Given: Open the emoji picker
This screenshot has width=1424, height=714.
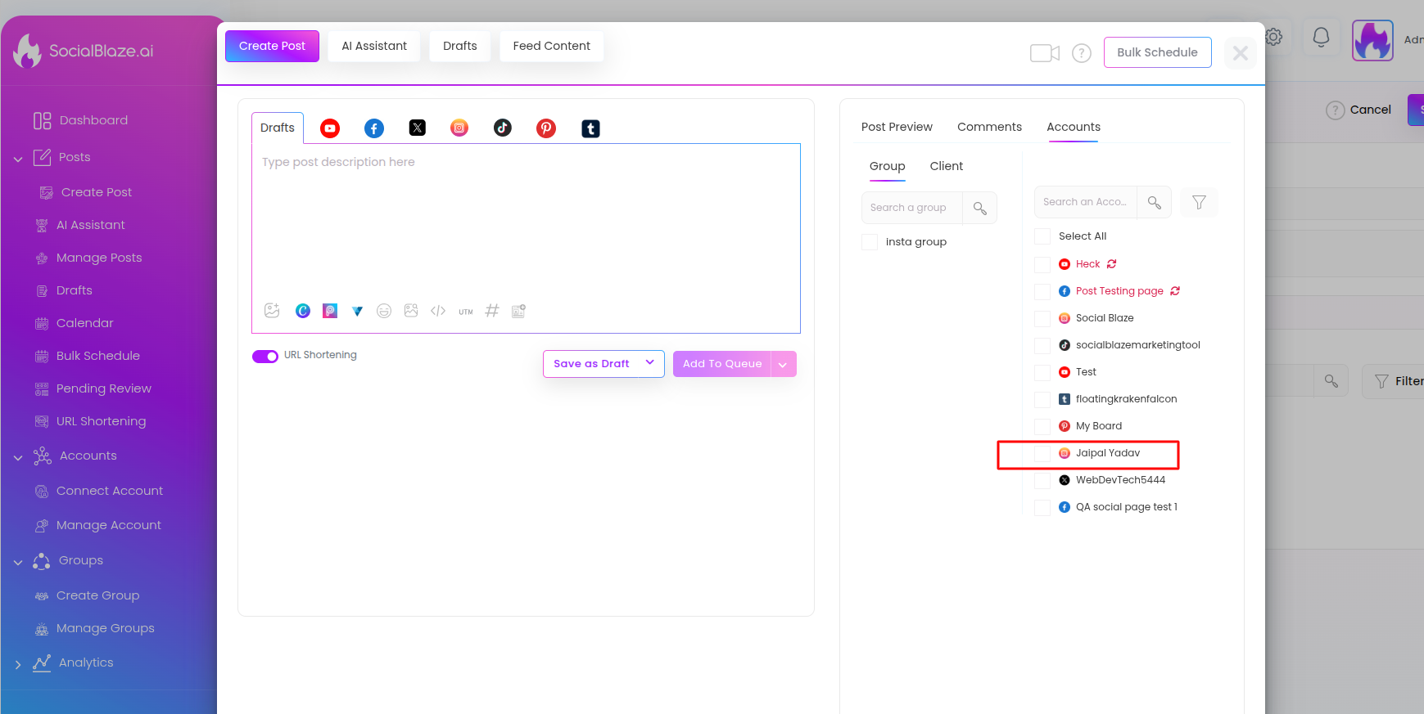Looking at the screenshot, I should (x=384, y=311).
